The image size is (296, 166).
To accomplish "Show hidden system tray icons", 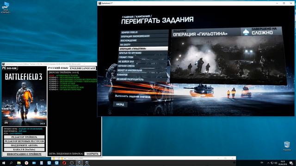I will [268, 163].
